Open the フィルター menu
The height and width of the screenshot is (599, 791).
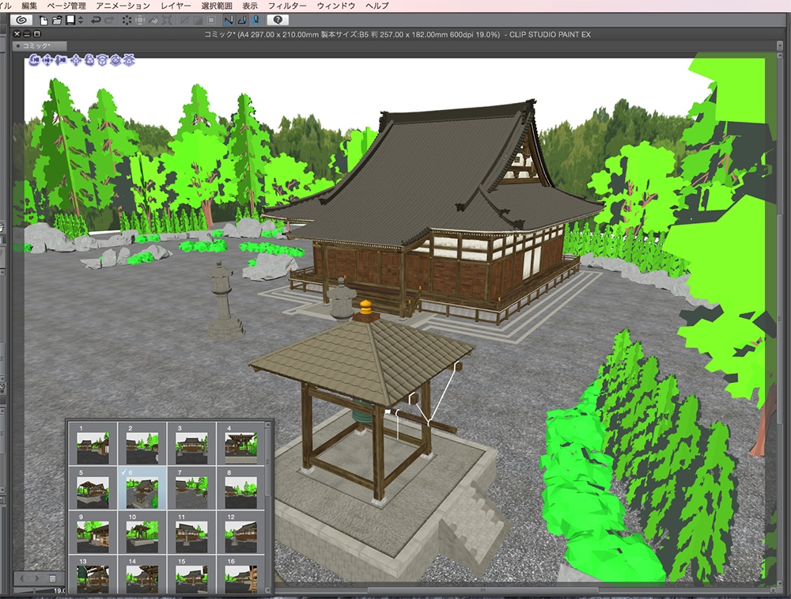[286, 5]
